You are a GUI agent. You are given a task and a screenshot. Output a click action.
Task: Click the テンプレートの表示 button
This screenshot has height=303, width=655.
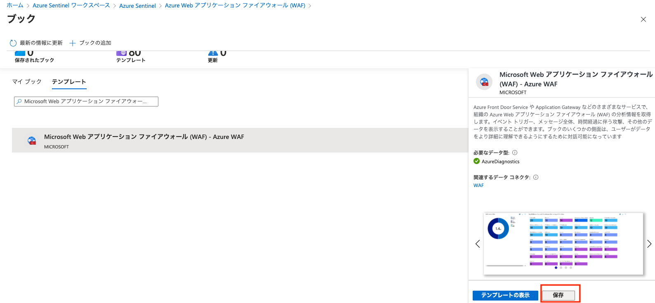pyautogui.click(x=505, y=295)
